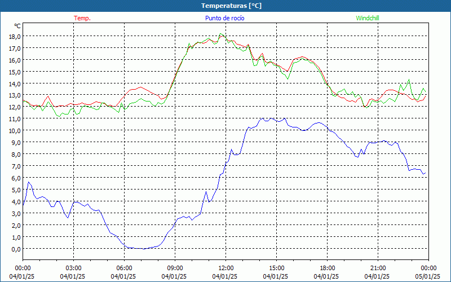Select the red 'Temp.' legend label
This screenshot has height=282, width=451.
(x=82, y=18)
